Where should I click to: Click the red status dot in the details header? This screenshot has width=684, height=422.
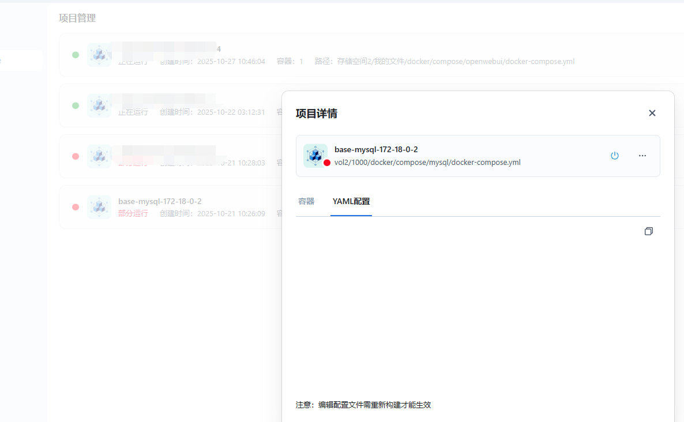[327, 163]
